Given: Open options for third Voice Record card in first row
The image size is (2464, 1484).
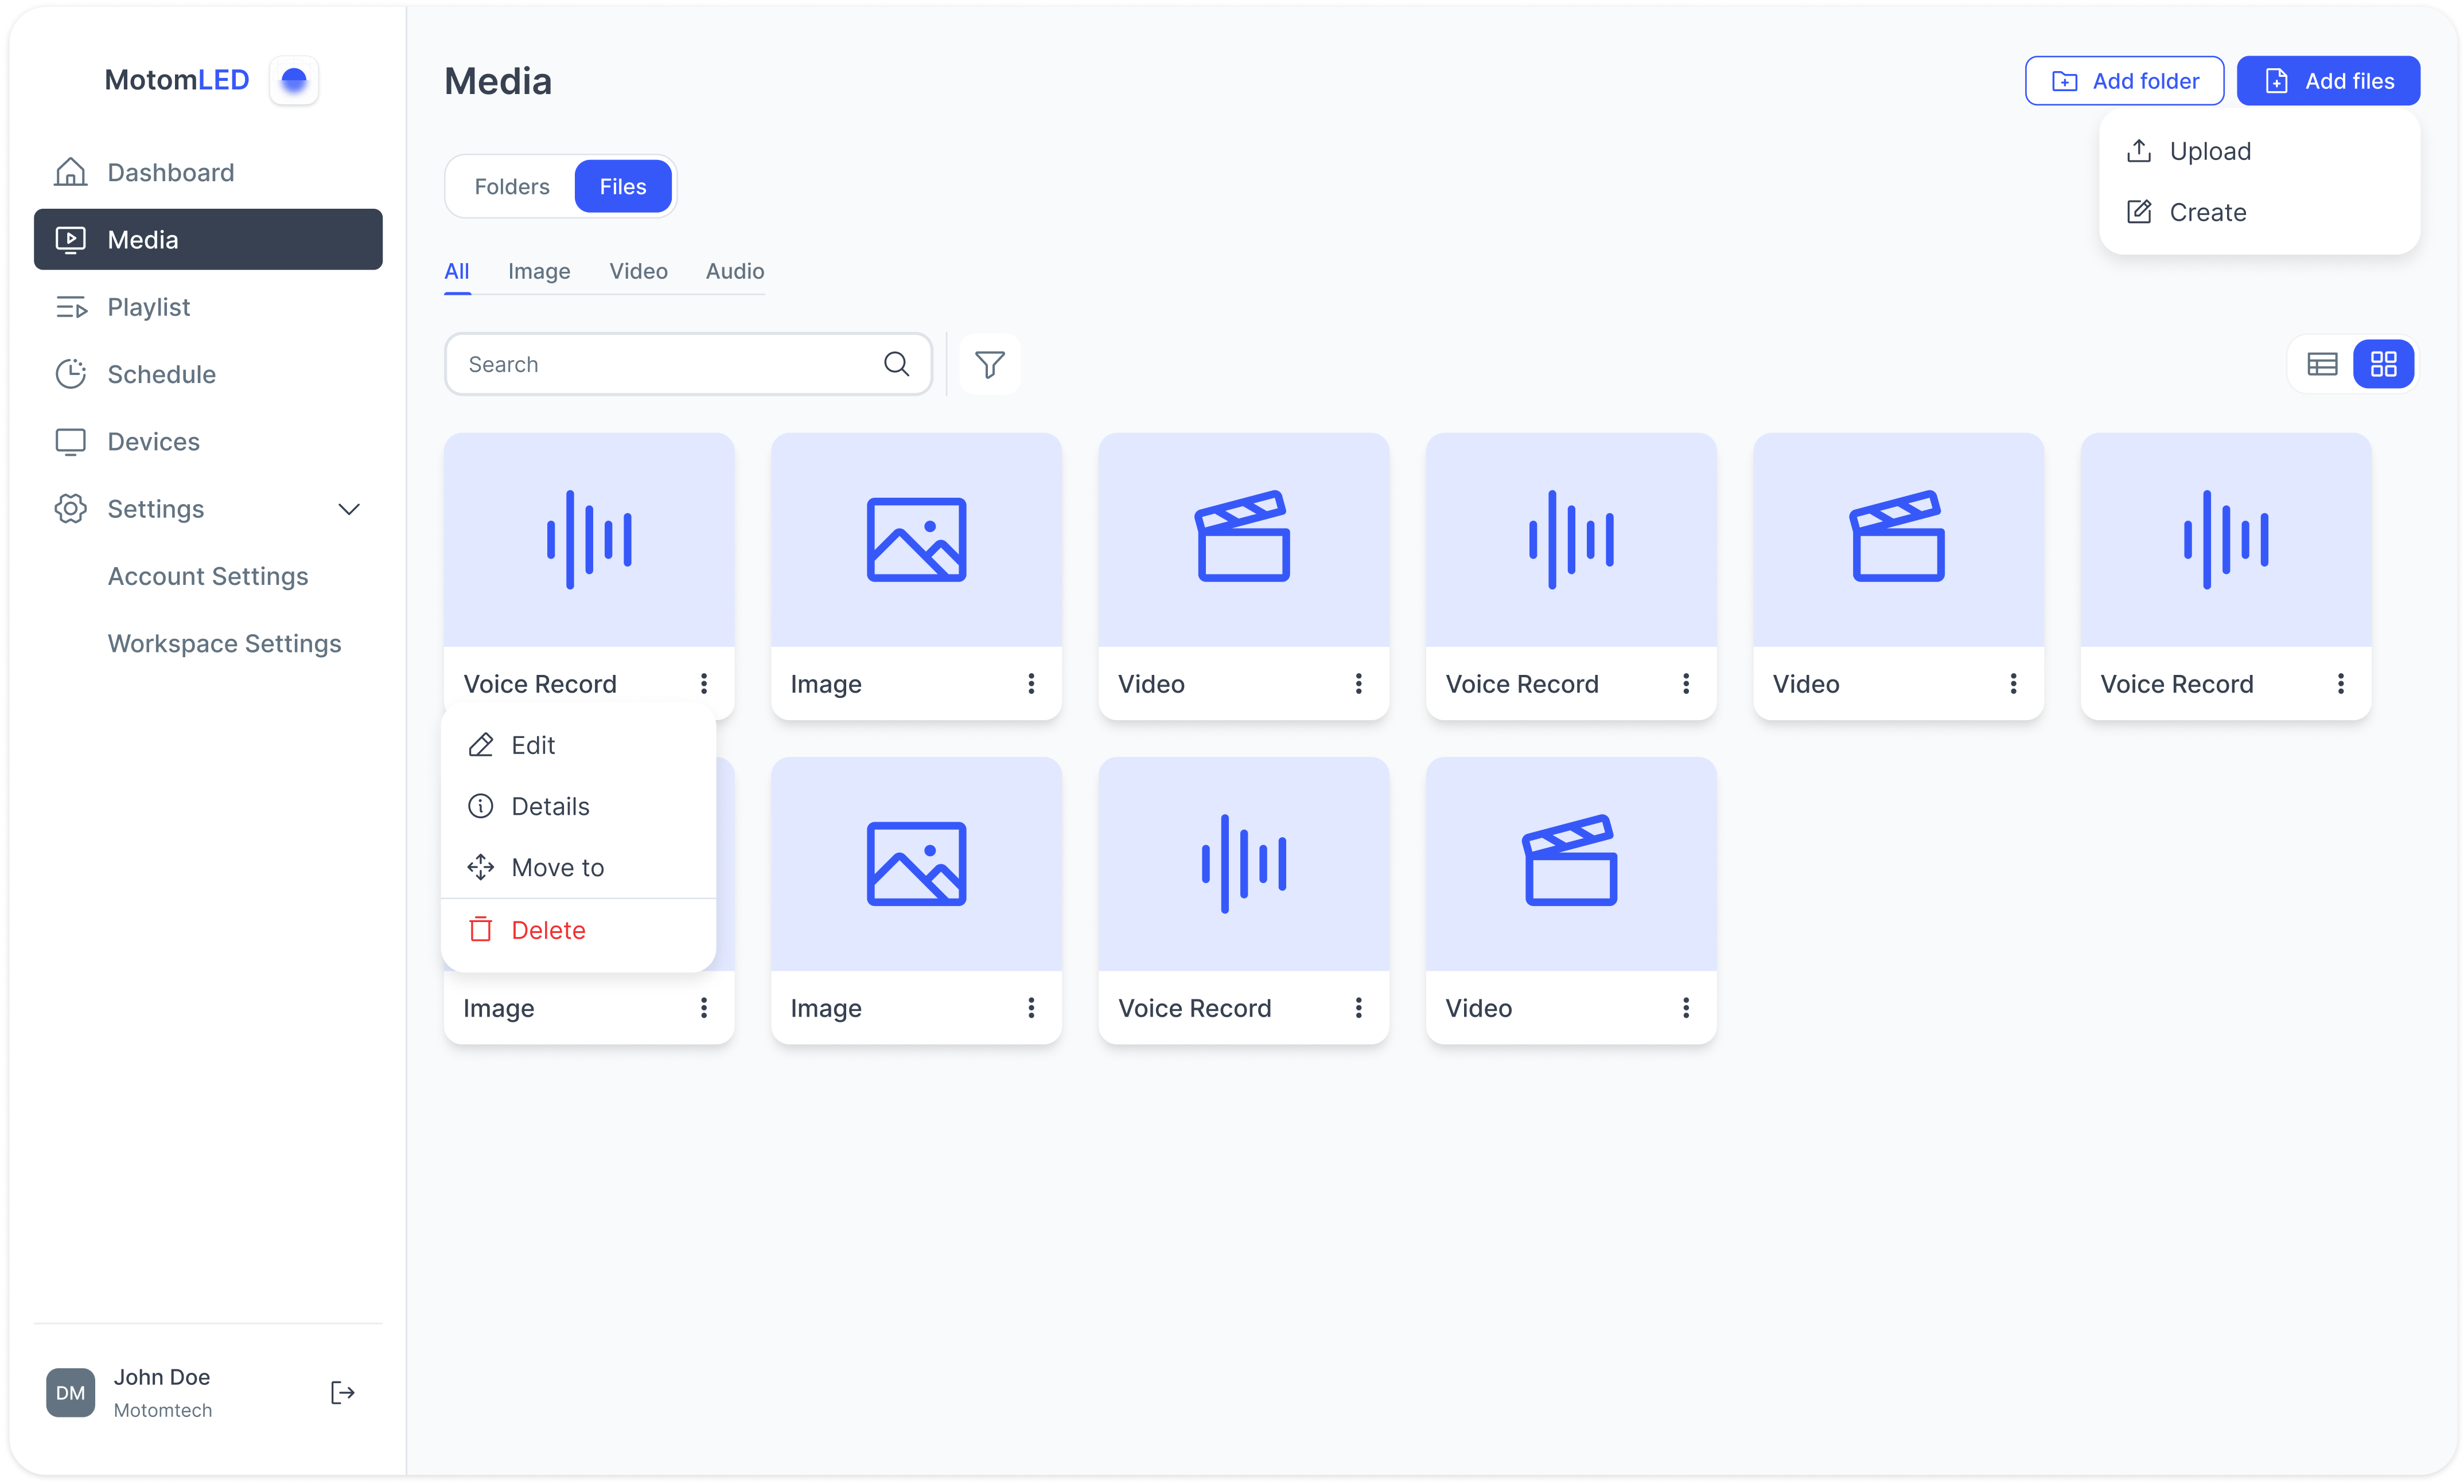Looking at the screenshot, I should tap(2340, 684).
